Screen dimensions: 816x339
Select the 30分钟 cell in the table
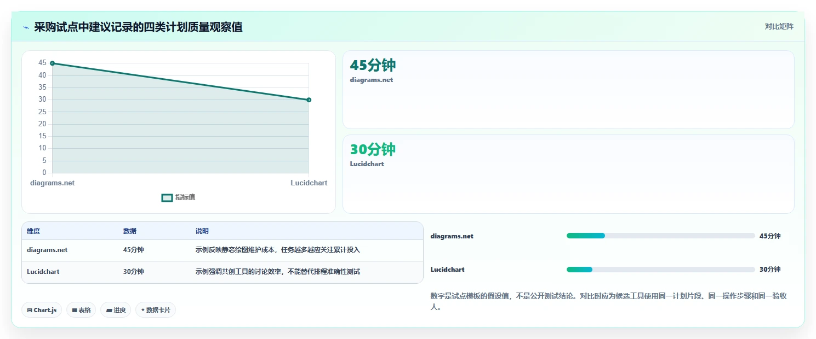point(134,272)
